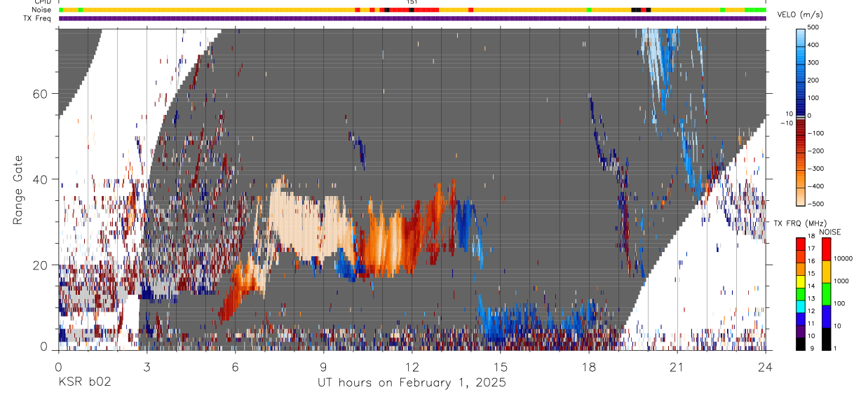
Task: Pick the green segment of NOISE legend
Action: coord(826,293)
